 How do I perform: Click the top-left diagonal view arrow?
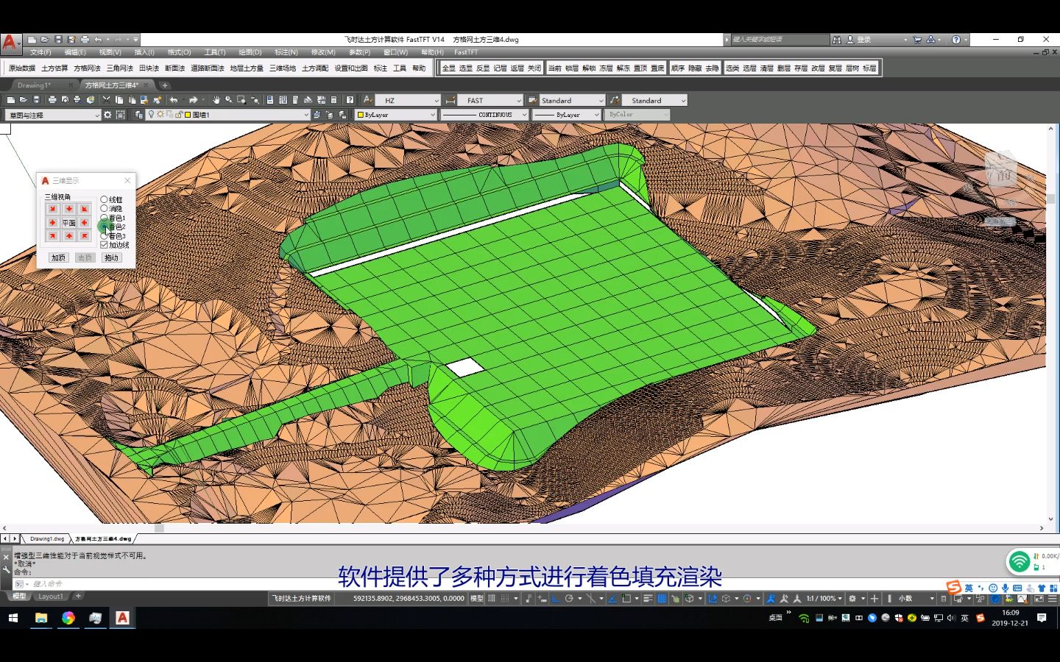pos(52,209)
